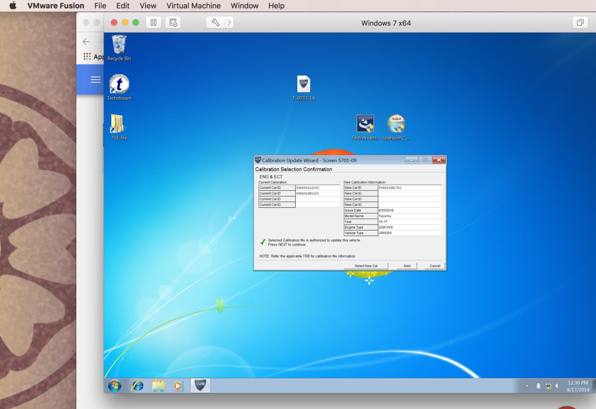The height and width of the screenshot is (409, 596).
Task: Launch the Techstream desktop shortcut
Action: pyautogui.click(x=119, y=88)
